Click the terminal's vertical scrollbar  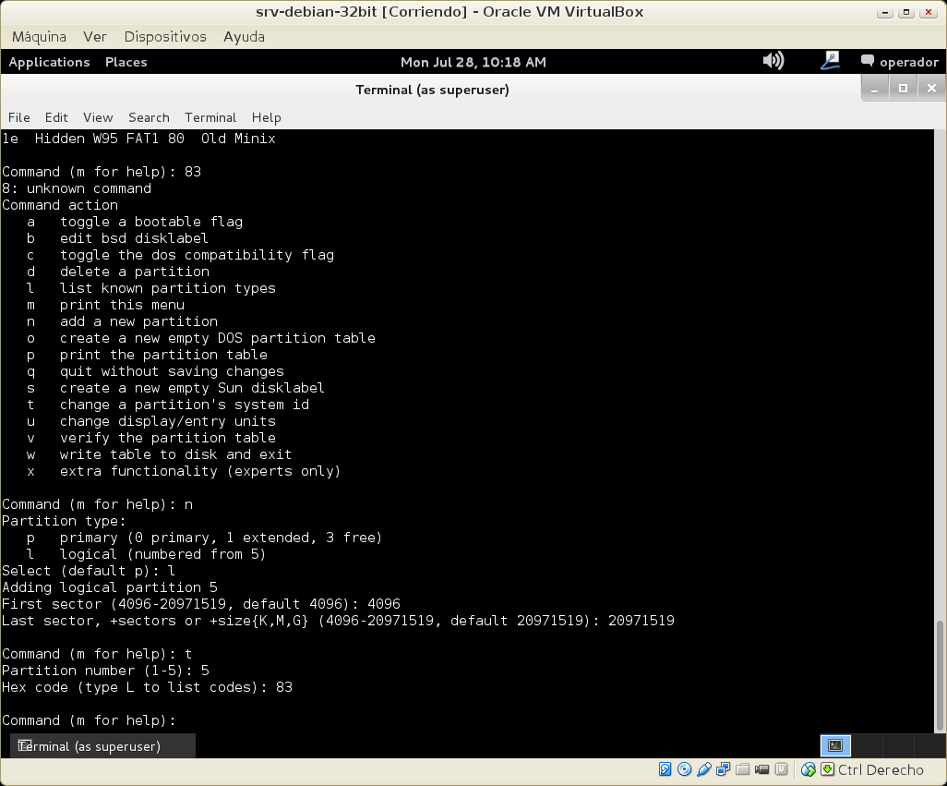[940, 674]
